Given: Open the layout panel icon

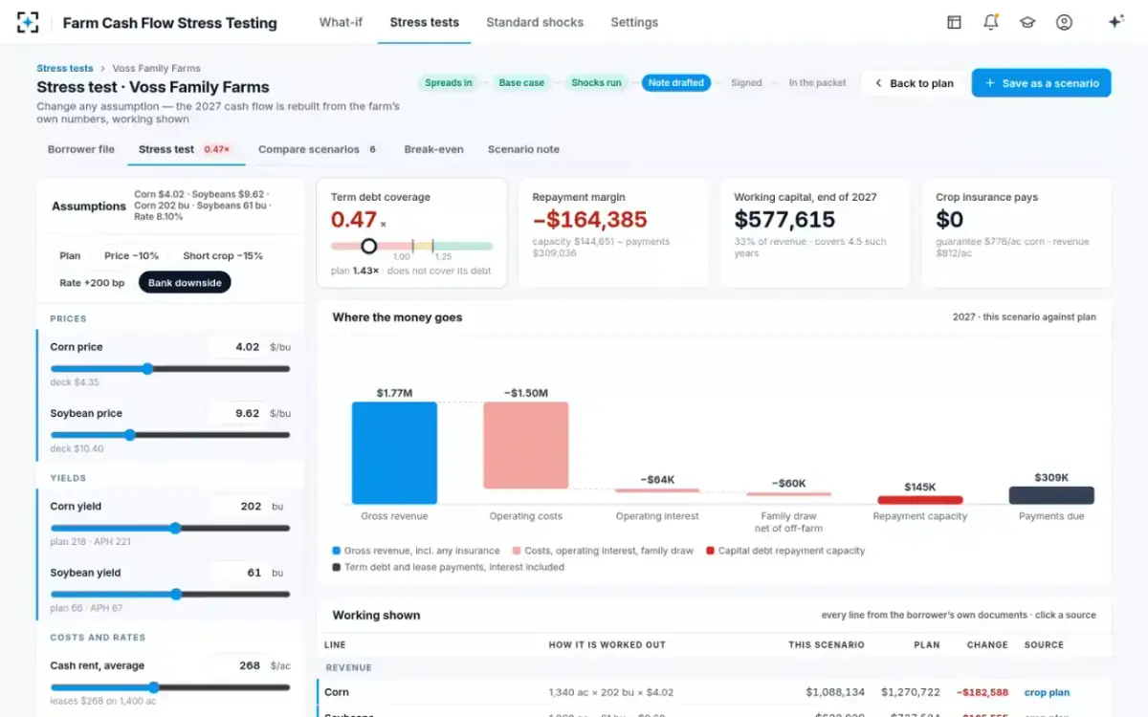Looking at the screenshot, I should tap(954, 22).
